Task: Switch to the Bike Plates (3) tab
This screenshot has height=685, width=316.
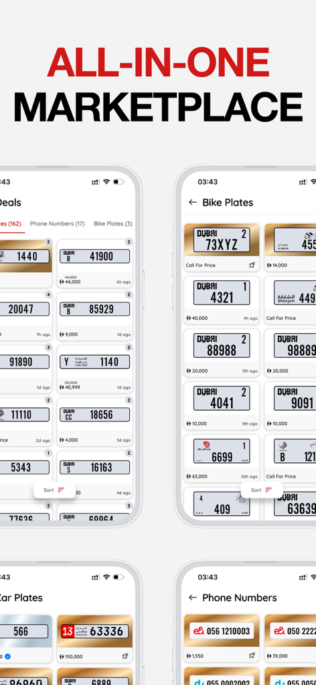Action: pos(112,223)
